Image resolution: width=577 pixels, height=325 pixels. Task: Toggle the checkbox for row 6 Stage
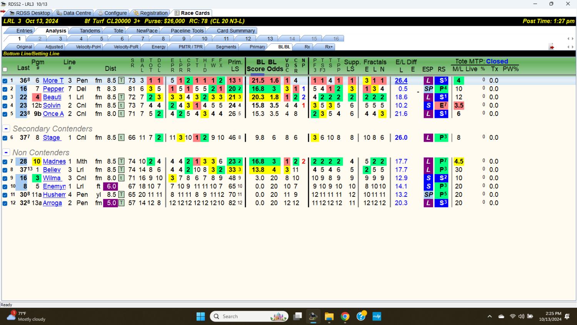(5, 138)
